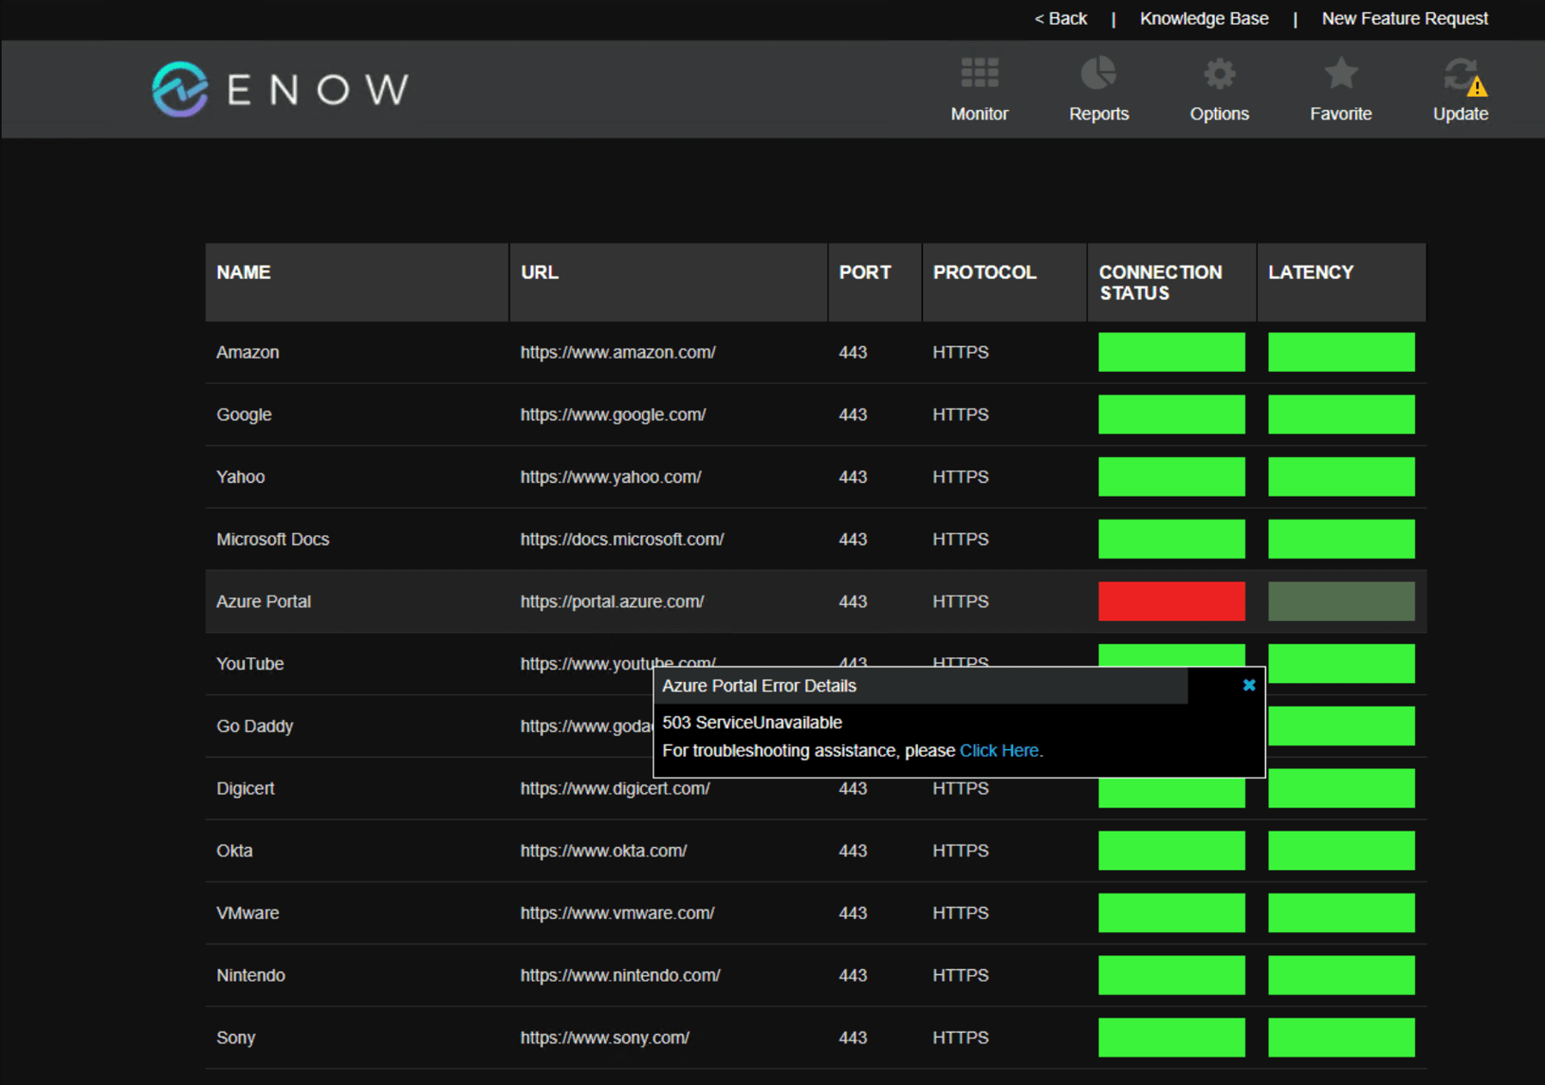Screen dimensions: 1545x1085
Task: Open the troubleshooting 'Click Here' link
Action: (1000, 750)
